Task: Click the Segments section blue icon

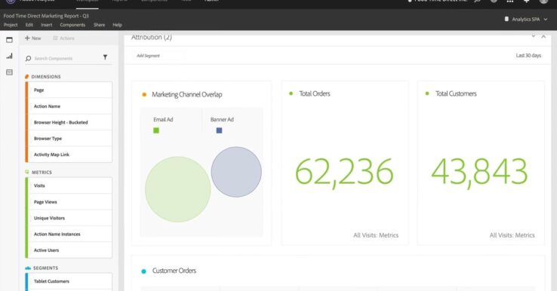Action: pos(28,268)
